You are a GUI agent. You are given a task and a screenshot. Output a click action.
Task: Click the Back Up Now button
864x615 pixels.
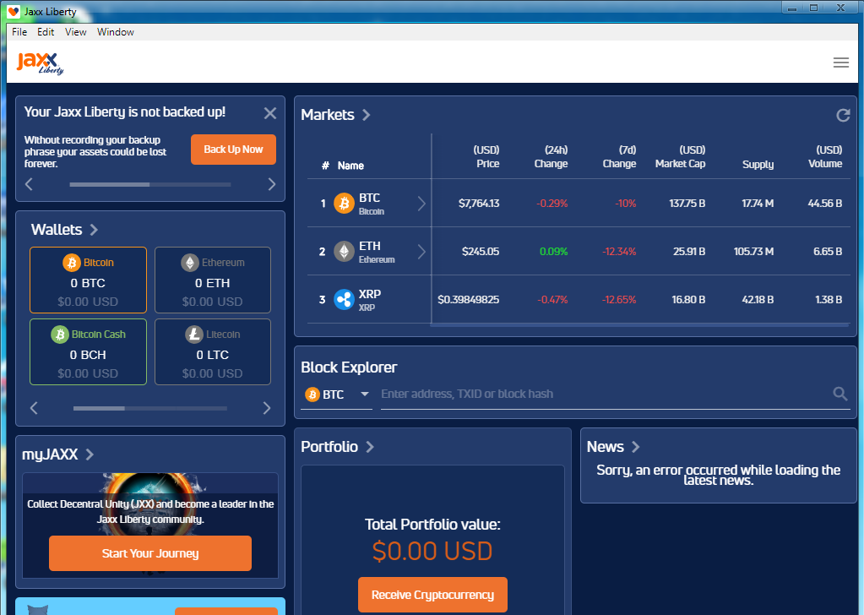click(233, 150)
